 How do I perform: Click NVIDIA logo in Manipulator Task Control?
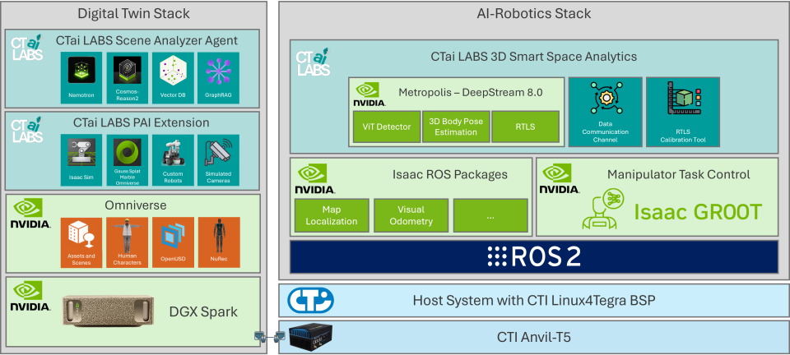(560, 179)
